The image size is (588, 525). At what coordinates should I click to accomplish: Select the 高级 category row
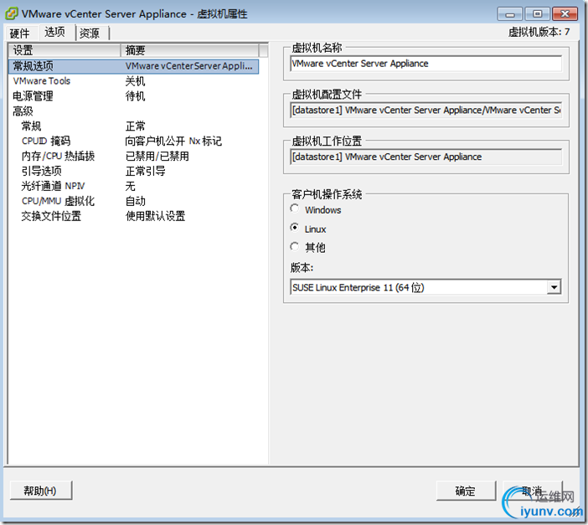[x=133, y=111]
